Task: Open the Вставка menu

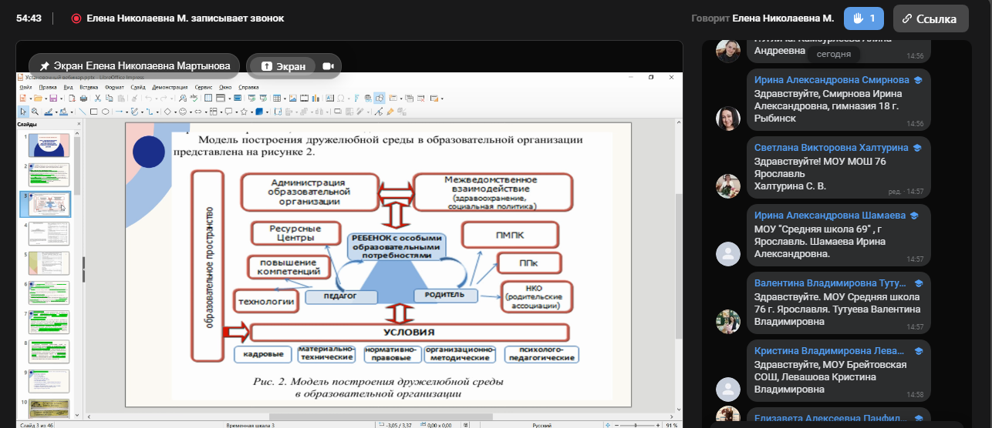Action: pyautogui.click(x=89, y=88)
